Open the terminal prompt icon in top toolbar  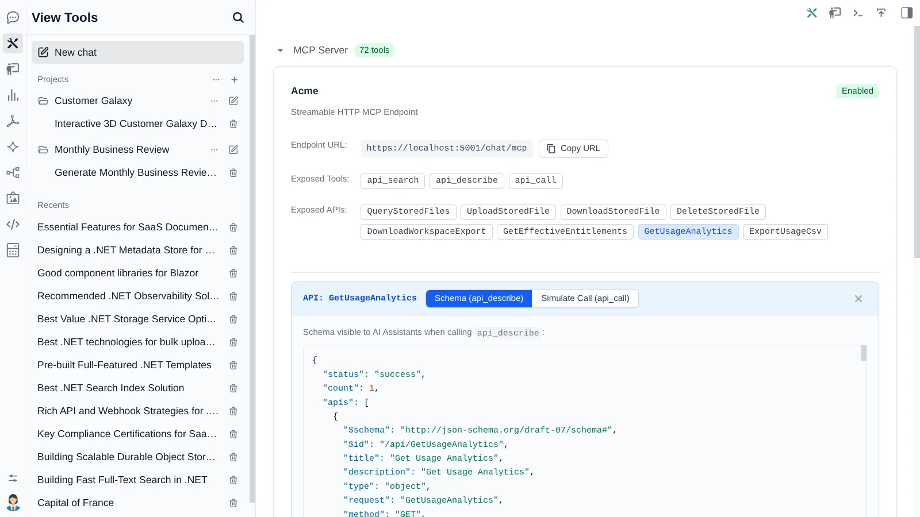pyautogui.click(x=858, y=13)
